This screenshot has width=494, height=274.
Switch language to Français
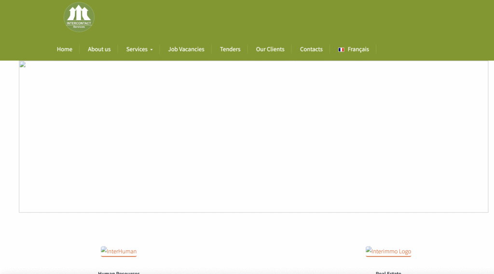coord(358,49)
